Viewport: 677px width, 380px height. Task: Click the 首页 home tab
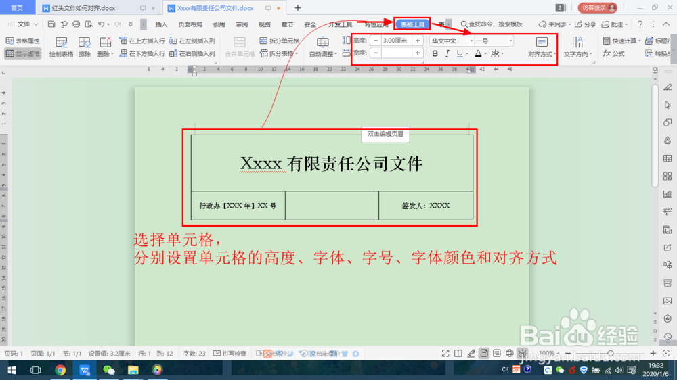[17, 7]
